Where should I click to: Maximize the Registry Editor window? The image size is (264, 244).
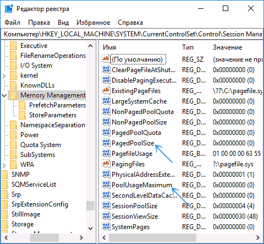click(226, 8)
